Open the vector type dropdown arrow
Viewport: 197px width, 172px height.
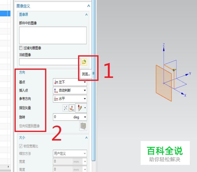coord(85,108)
